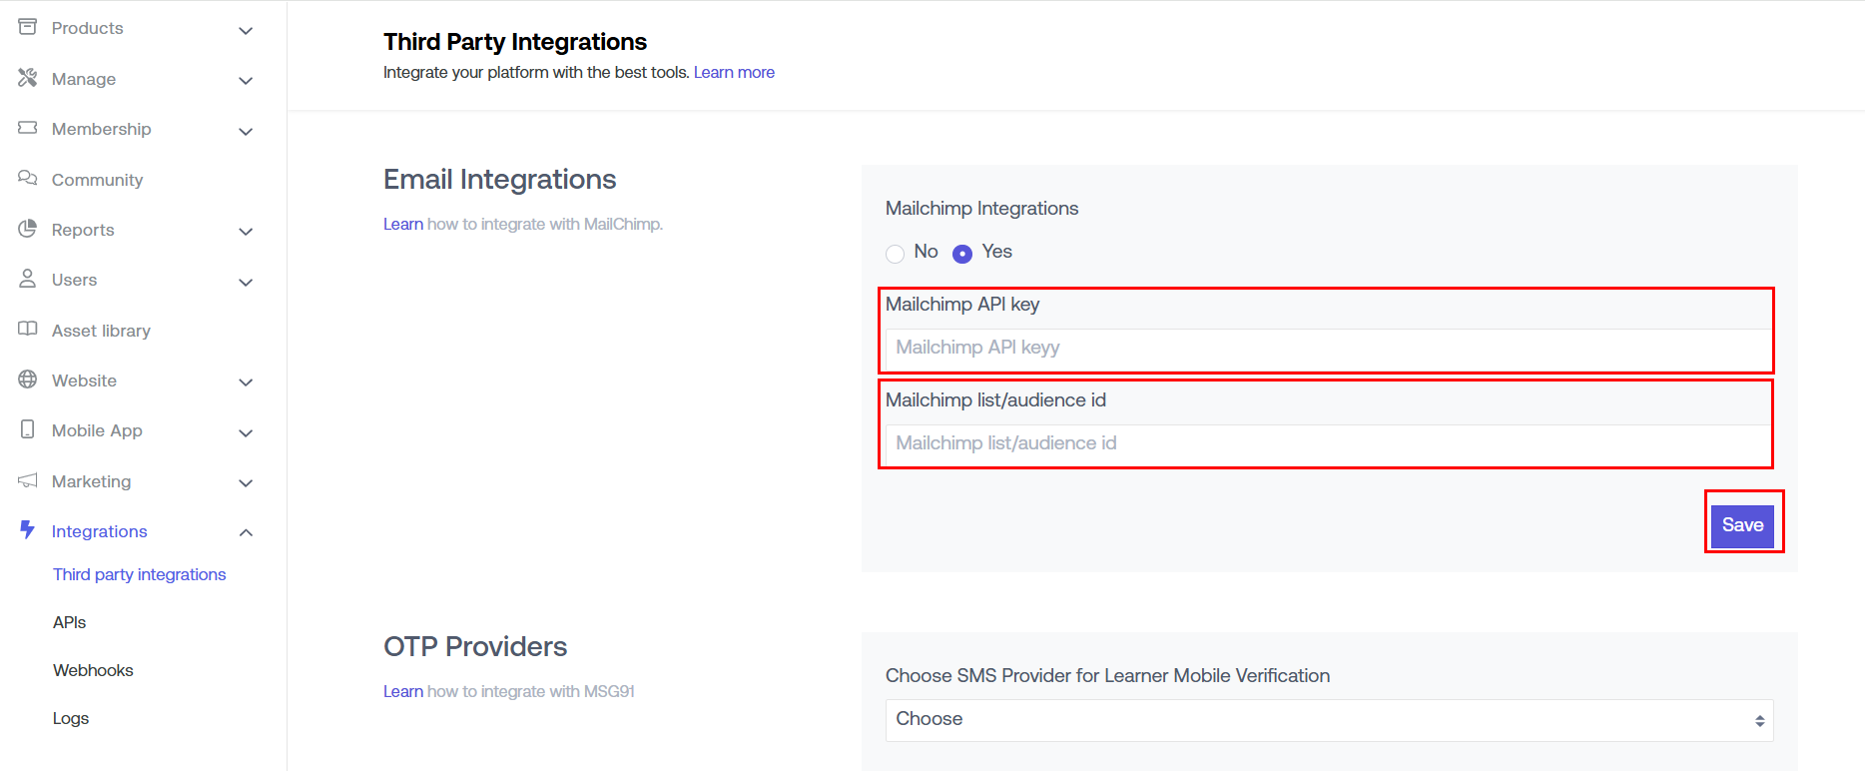Select the No radio button for Mailchimp
This screenshot has width=1865, height=771.
coord(895,254)
